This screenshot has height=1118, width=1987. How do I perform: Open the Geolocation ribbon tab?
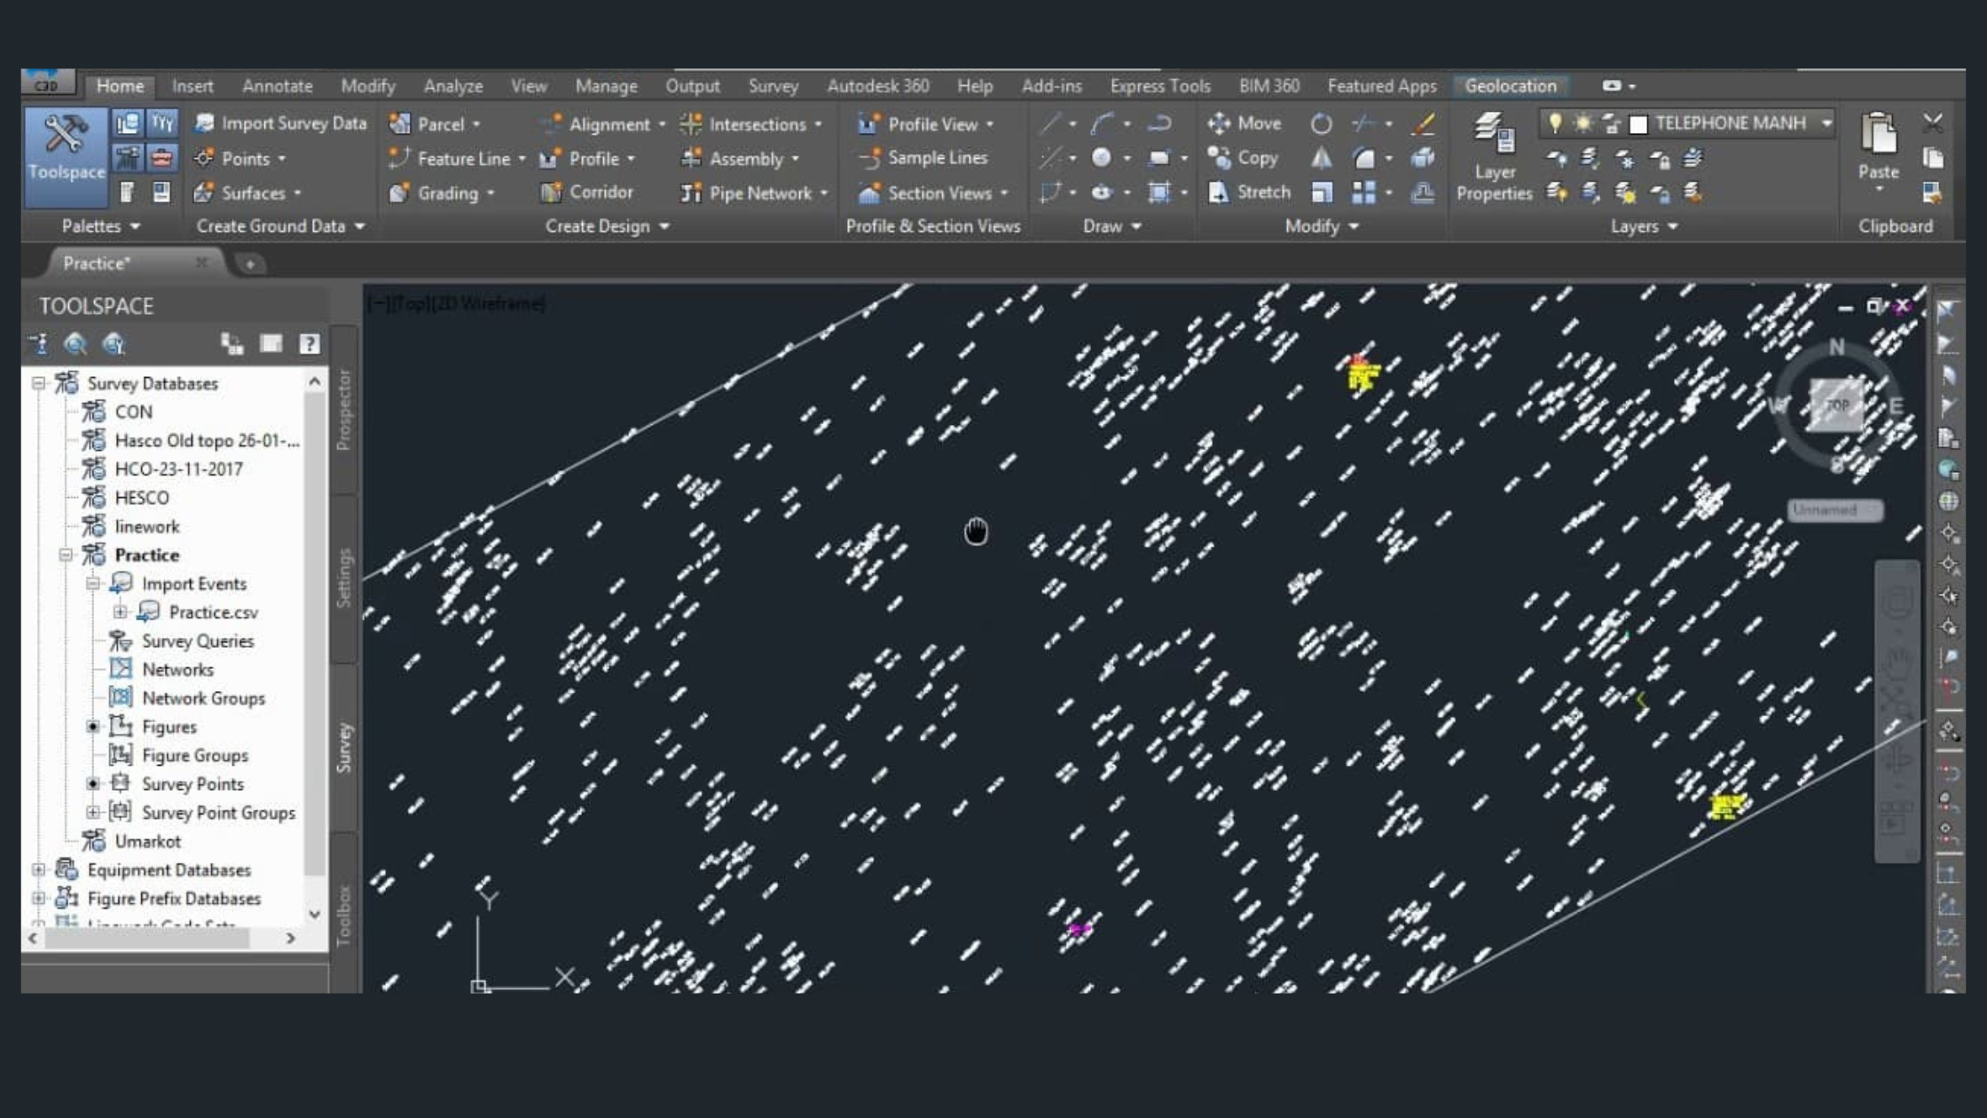pyautogui.click(x=1510, y=86)
